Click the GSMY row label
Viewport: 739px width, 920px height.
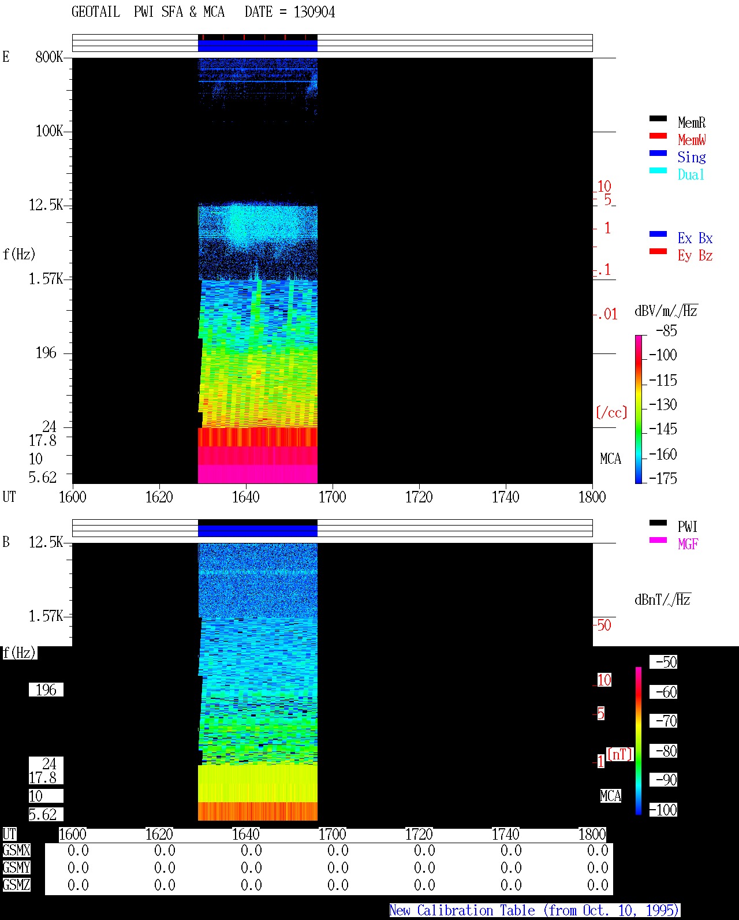[16, 867]
